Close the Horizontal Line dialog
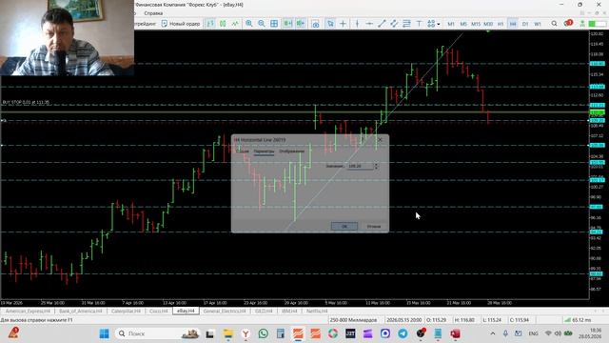The image size is (609, 343). click(380, 140)
